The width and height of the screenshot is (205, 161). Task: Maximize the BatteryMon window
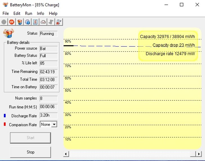[182, 5]
